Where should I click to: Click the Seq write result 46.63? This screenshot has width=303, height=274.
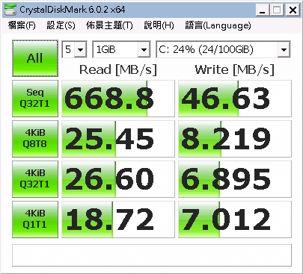coord(235,99)
